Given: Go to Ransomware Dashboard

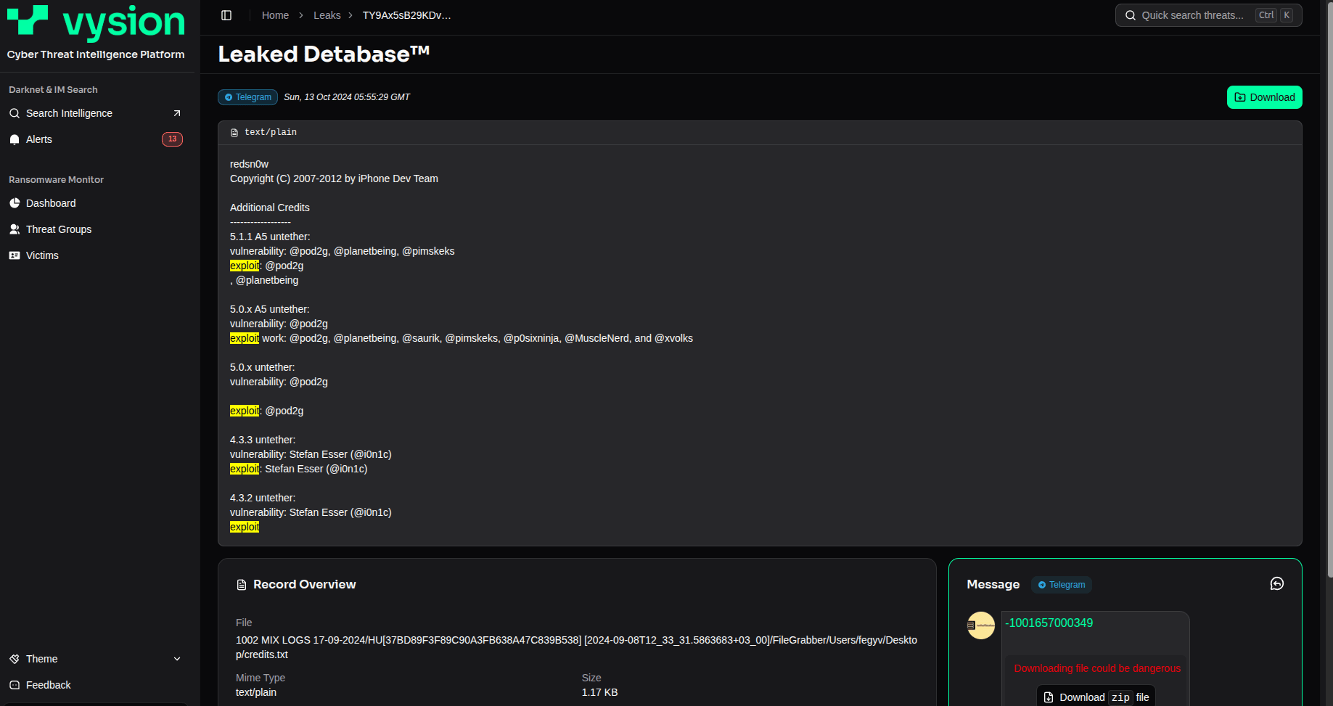Looking at the screenshot, I should pos(96,203).
